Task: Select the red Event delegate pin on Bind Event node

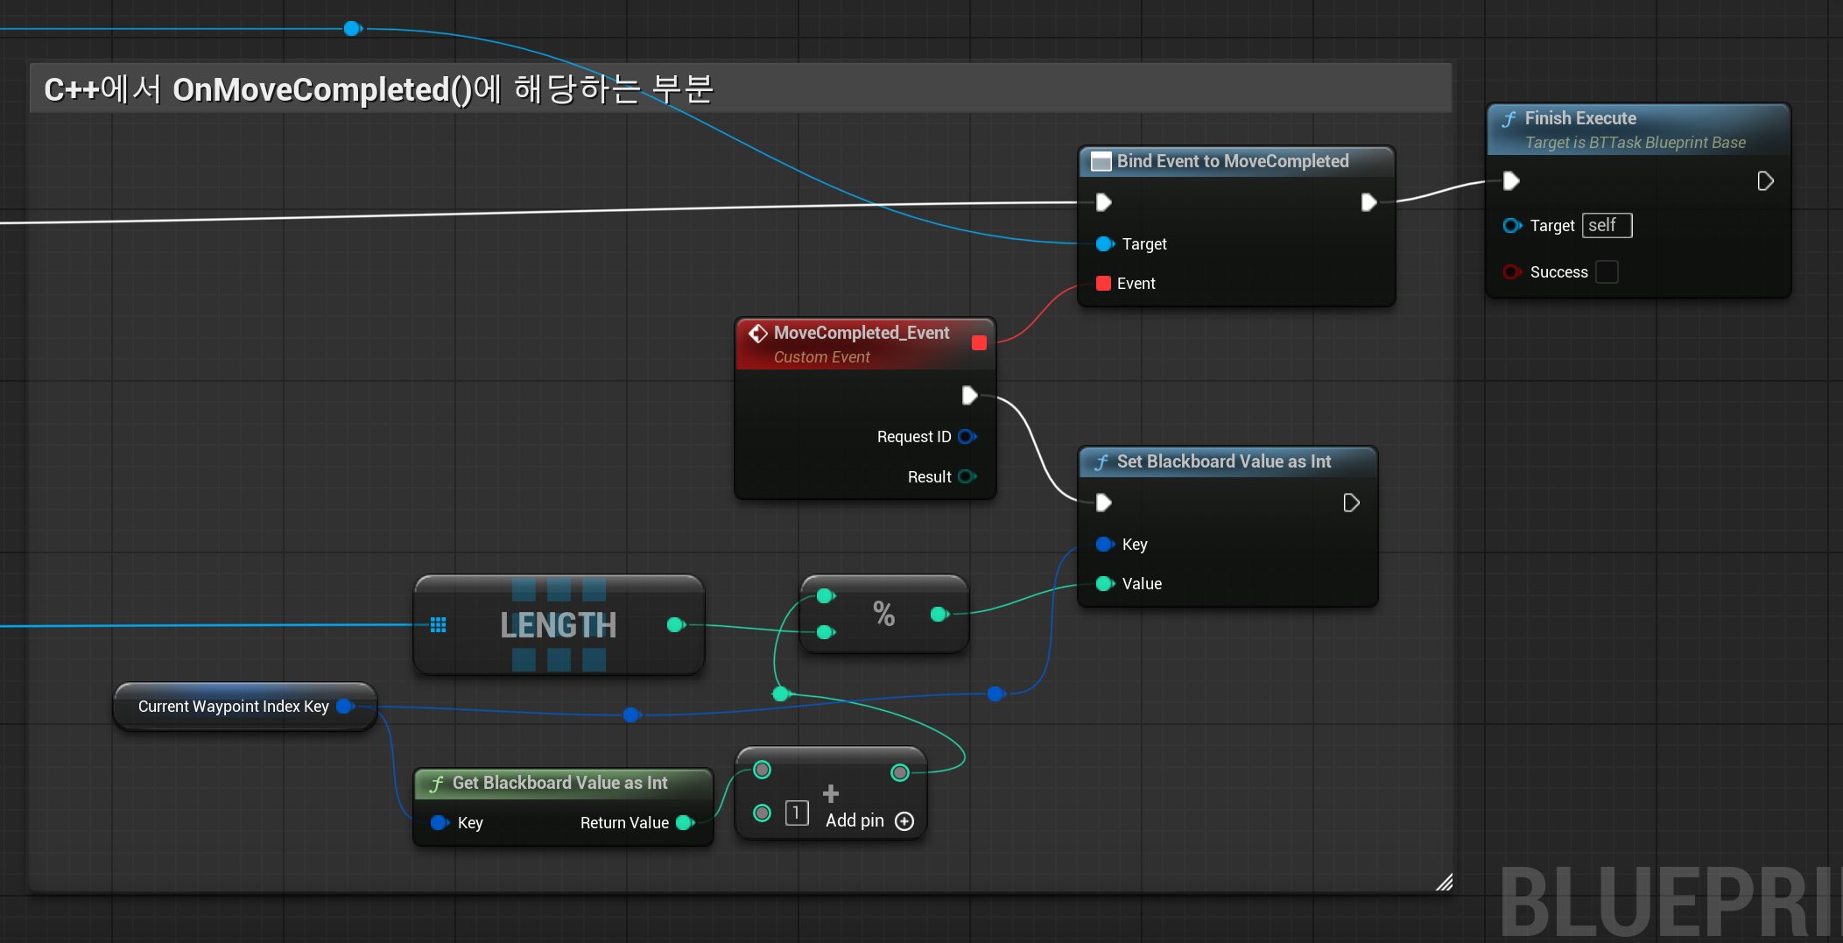Action: [1103, 283]
